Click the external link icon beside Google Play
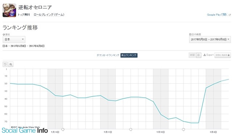 click(229, 15)
